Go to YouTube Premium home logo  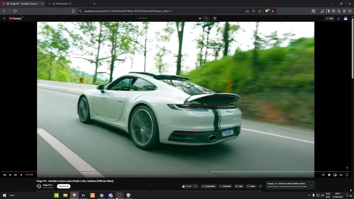pos(16,18)
